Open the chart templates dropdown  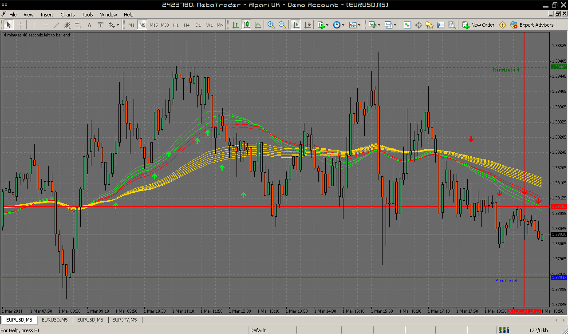point(354,25)
